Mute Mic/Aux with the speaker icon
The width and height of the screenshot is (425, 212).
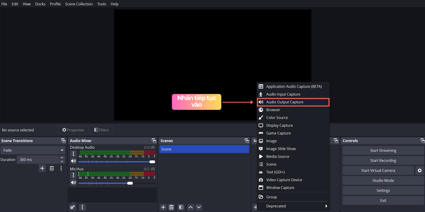pos(73,183)
